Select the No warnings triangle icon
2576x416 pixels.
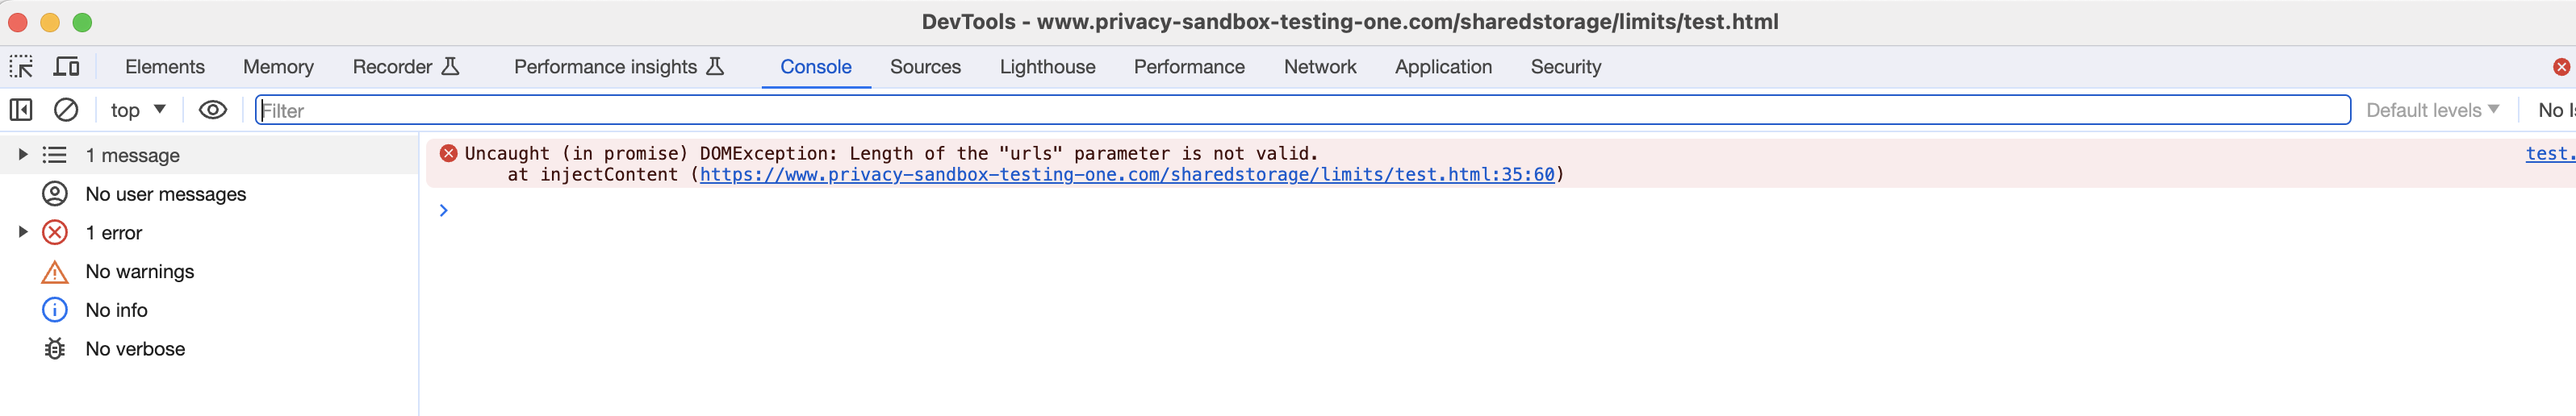tap(55, 272)
